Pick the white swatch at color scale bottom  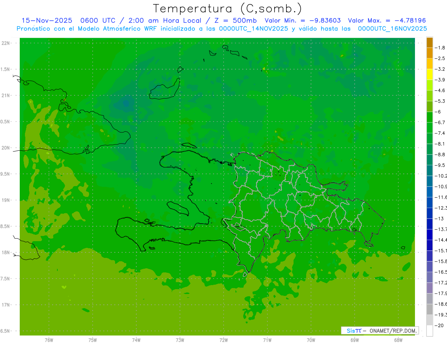[430, 331]
